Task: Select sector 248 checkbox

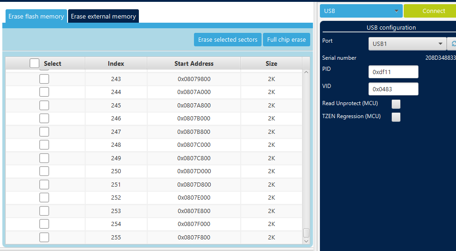Action: point(44,145)
